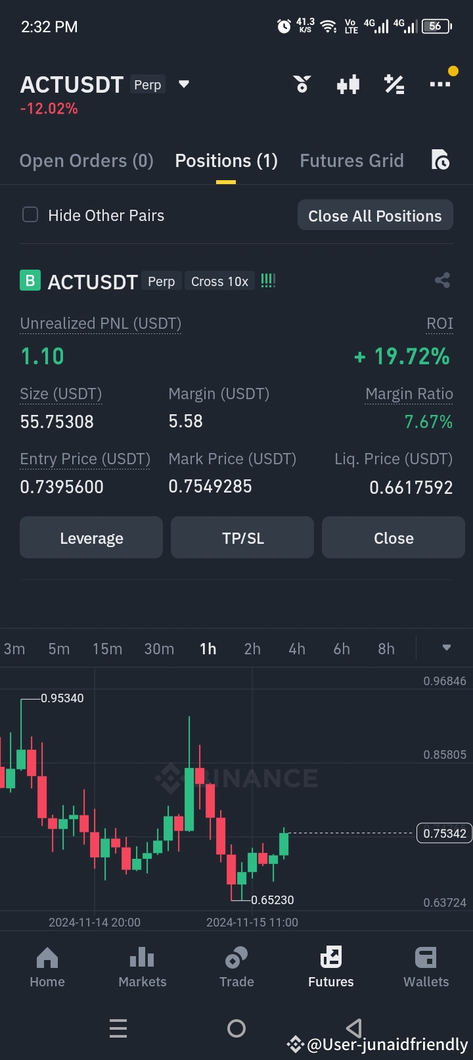Tap the 0.65230 low price marker
The height and width of the screenshot is (1060, 473).
coord(273,900)
